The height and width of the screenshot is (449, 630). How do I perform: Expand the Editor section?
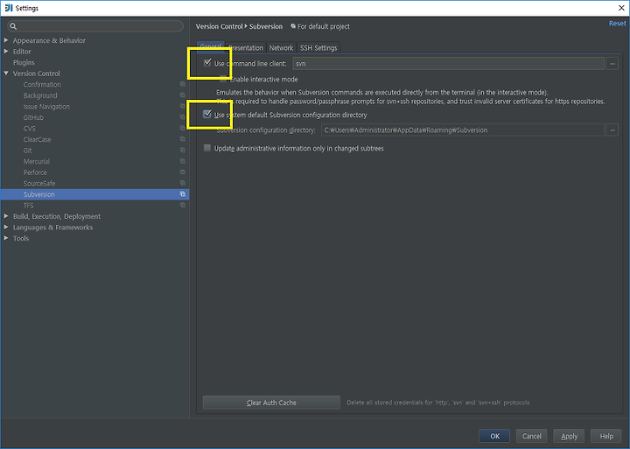tap(6, 51)
